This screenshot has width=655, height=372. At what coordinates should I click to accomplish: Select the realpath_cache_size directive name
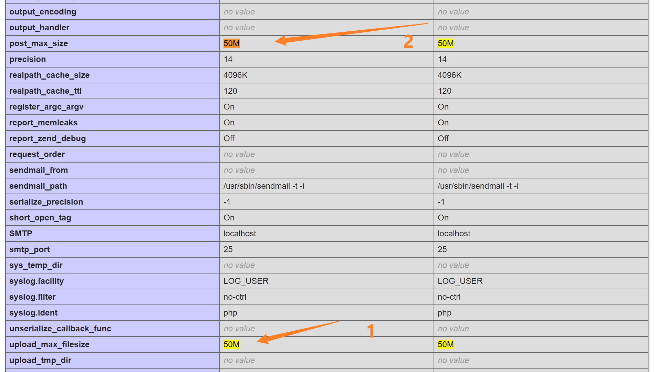click(x=49, y=75)
